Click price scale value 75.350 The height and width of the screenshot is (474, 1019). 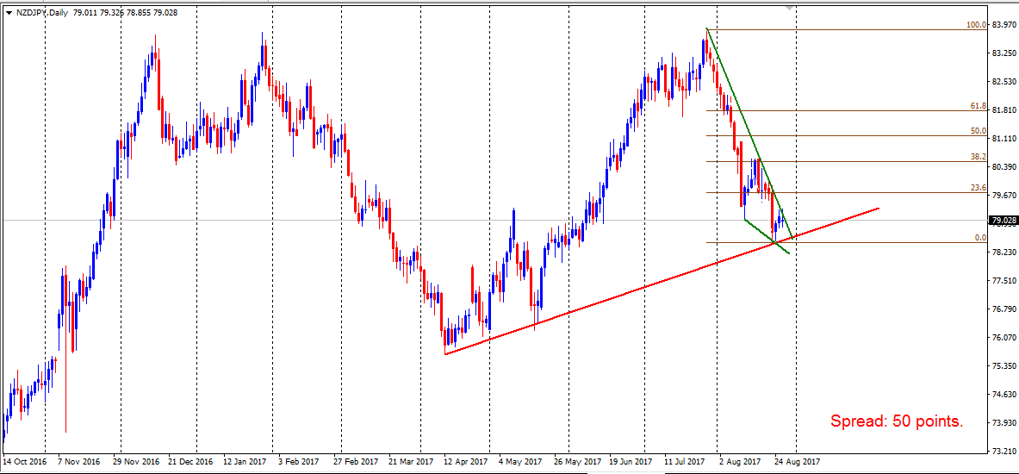tap(1004, 366)
